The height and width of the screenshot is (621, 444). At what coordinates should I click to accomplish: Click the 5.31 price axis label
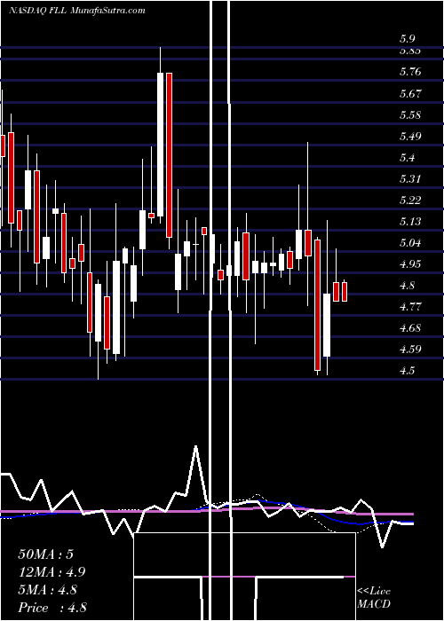click(x=410, y=179)
